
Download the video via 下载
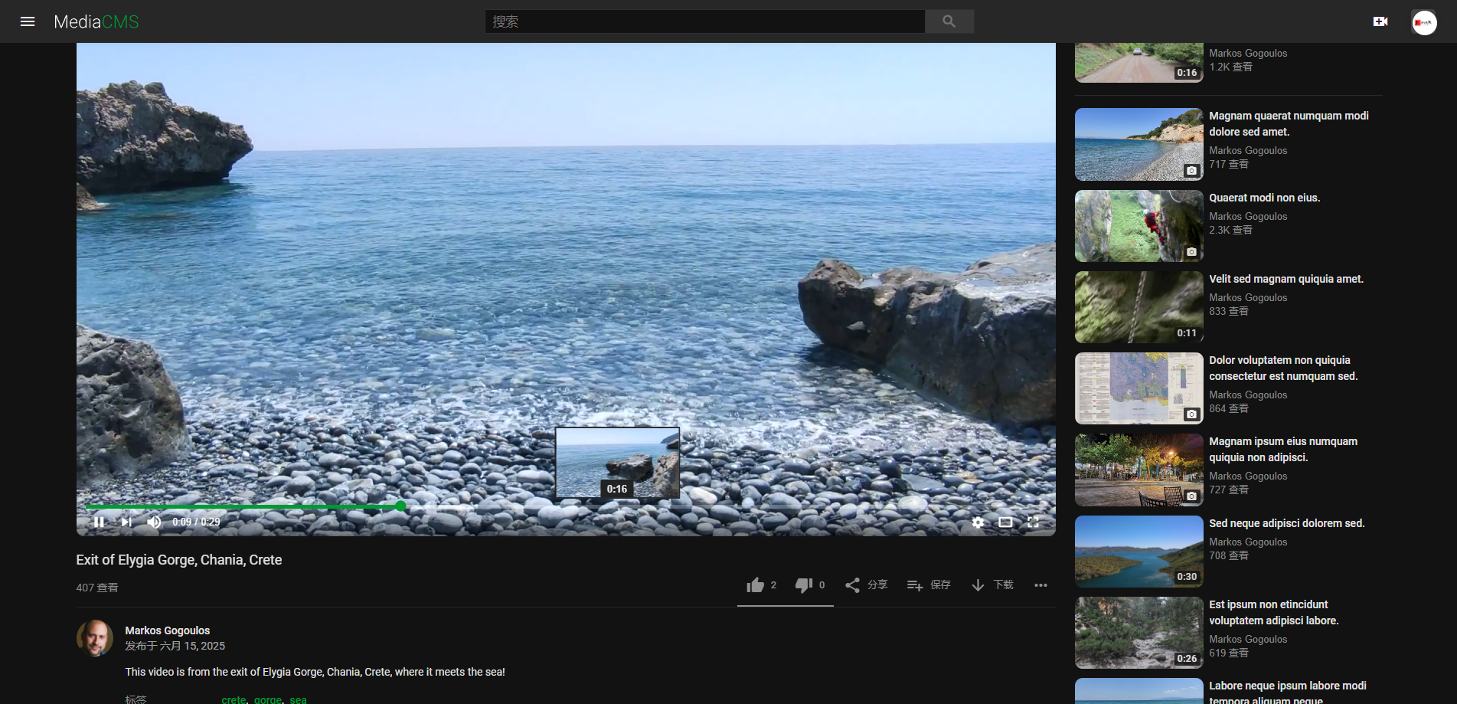pos(992,585)
